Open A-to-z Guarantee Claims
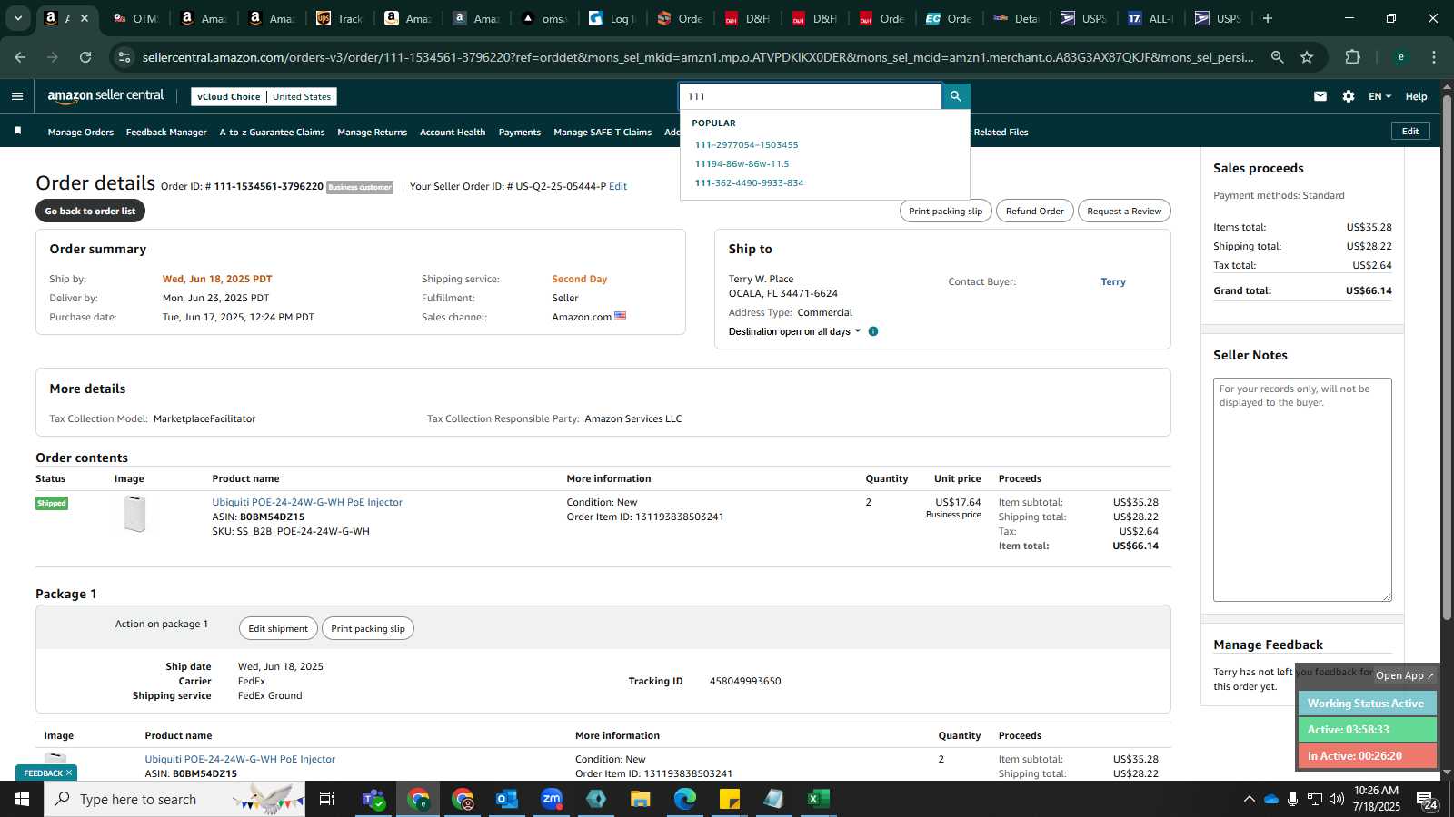Image resolution: width=1454 pixels, height=817 pixels. click(272, 132)
